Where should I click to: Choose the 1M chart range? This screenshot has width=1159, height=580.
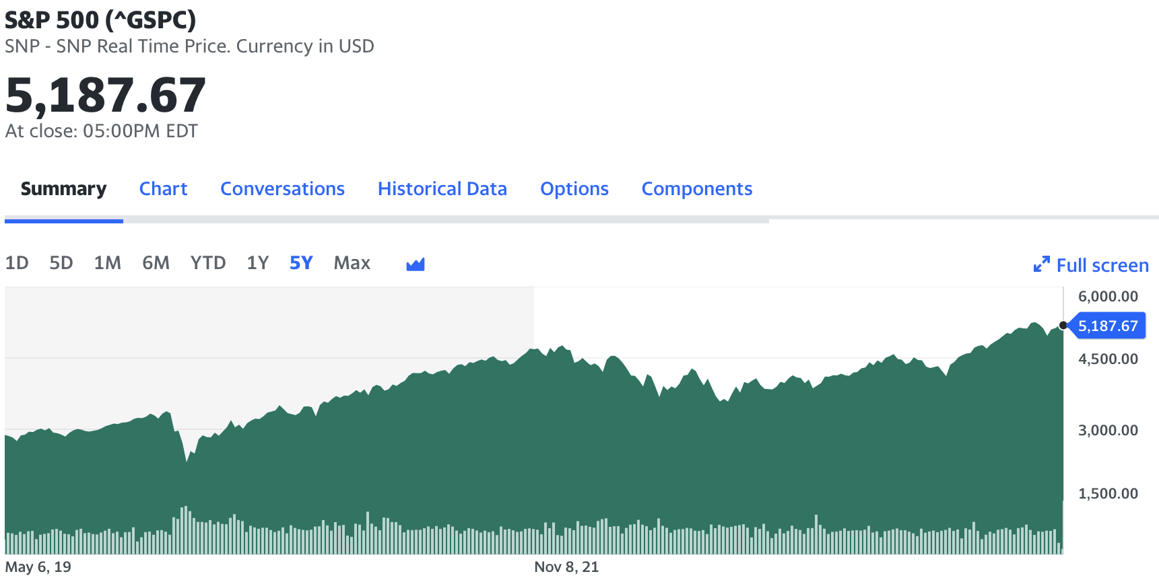[107, 263]
